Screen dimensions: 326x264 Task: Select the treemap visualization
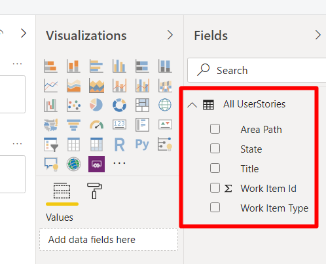click(142, 105)
